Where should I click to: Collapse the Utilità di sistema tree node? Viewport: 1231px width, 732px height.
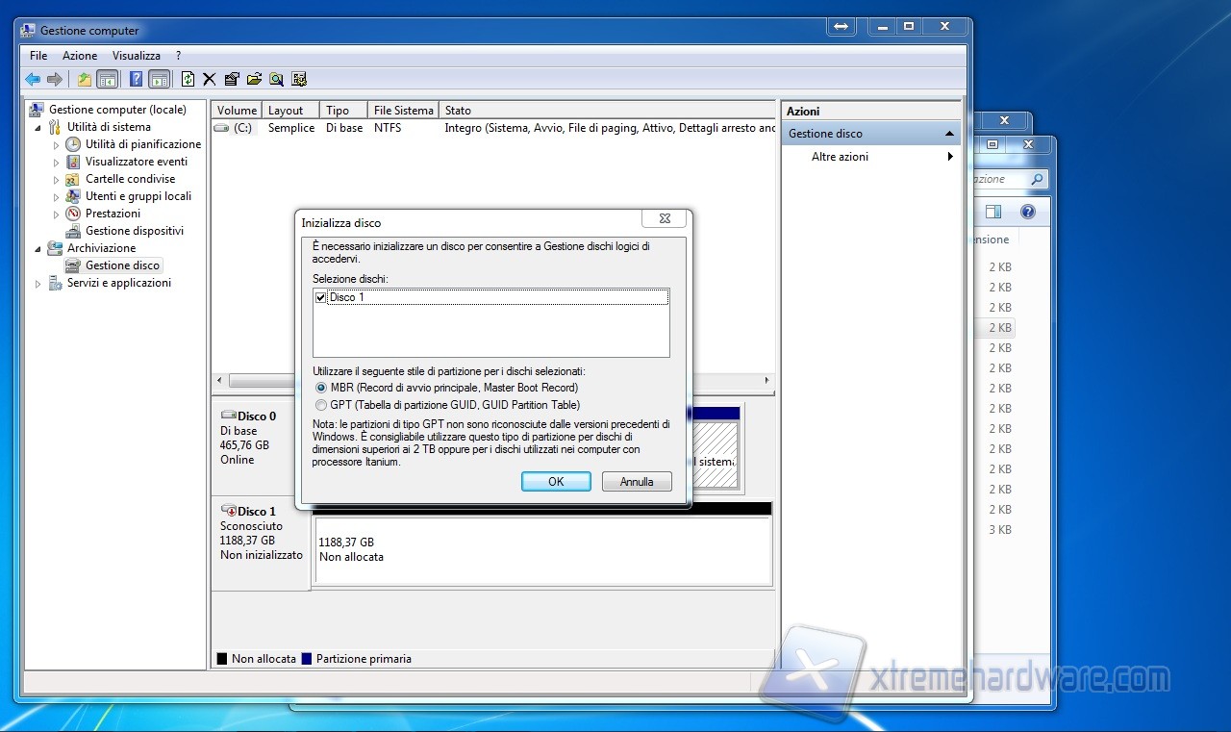(x=38, y=127)
